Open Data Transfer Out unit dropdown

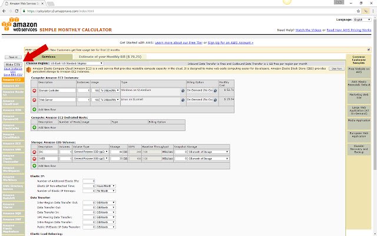coord(106,207)
